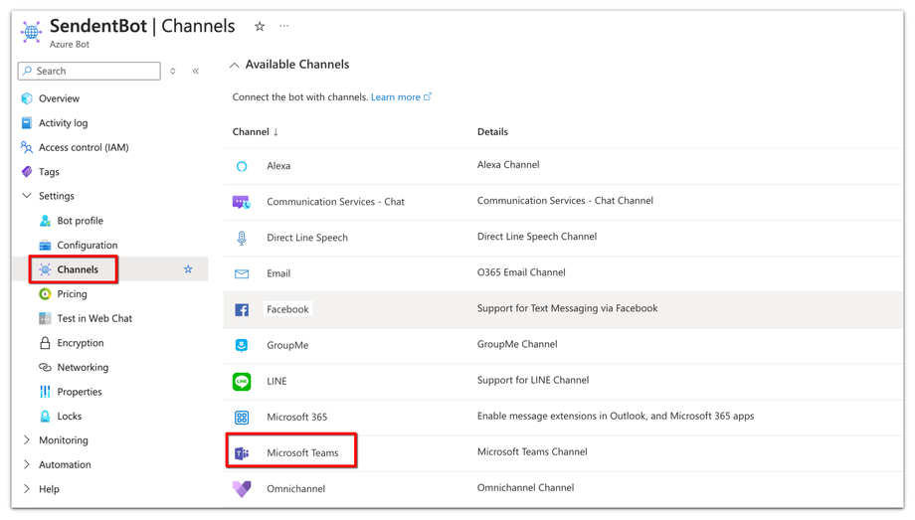915x520 pixels.
Task: Click the Omnichannel heart icon
Action: click(242, 489)
